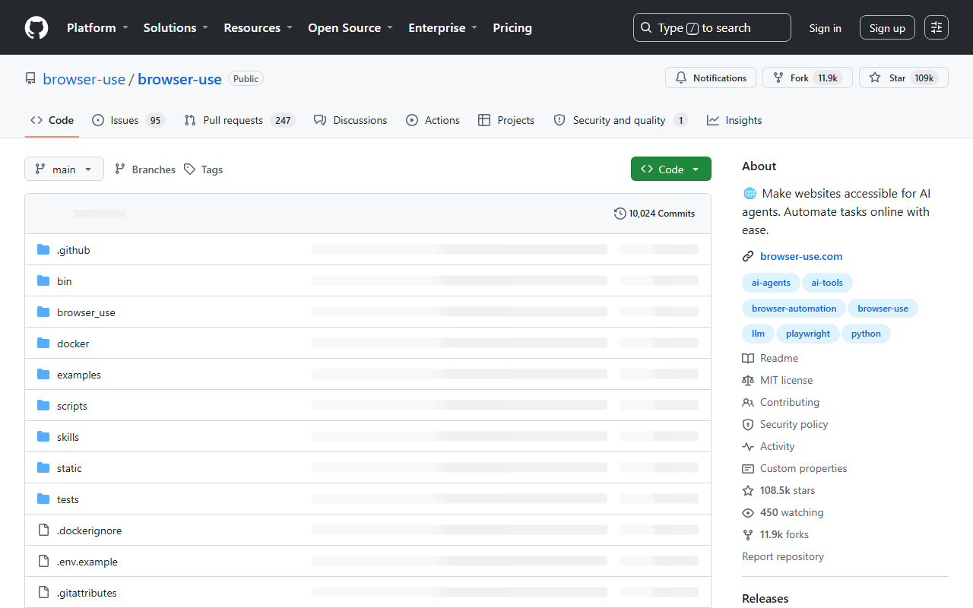This screenshot has width=973, height=608.
Task: Click the Sign in link
Action: coord(825,28)
